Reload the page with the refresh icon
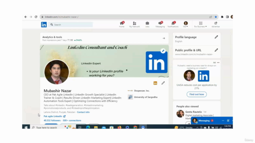Screen dimensions: 255x143 (x=36, y=17)
